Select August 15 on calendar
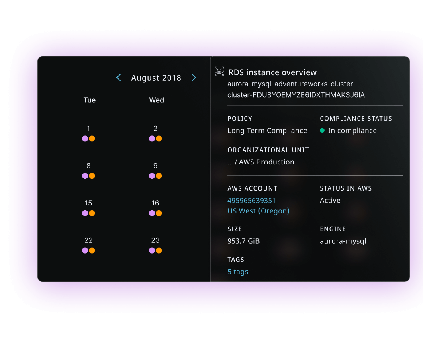Image resolution: width=423 pixels, height=338 pixels. 88,203
